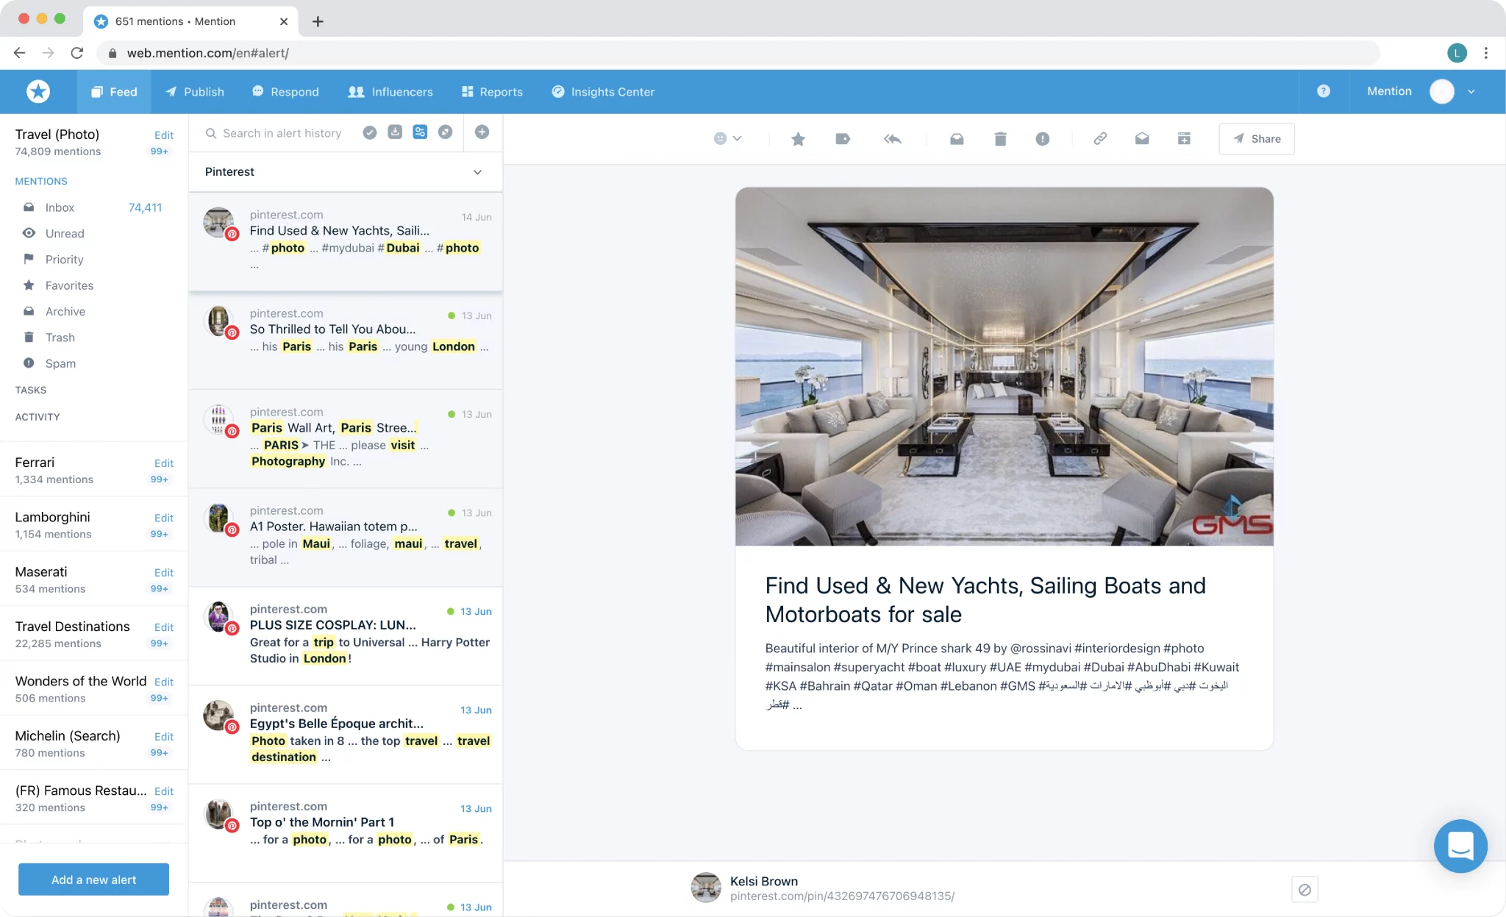
Task: Click the add-to-task calendar-plus icon
Action: (1184, 139)
